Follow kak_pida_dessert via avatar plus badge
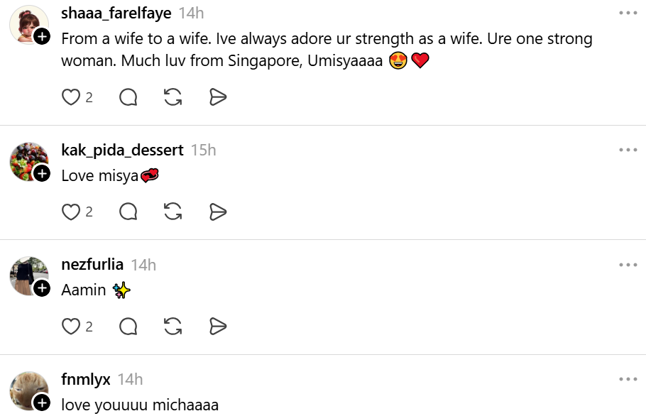This screenshot has width=646, height=416. click(42, 174)
